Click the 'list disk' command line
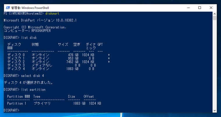 [20, 37]
